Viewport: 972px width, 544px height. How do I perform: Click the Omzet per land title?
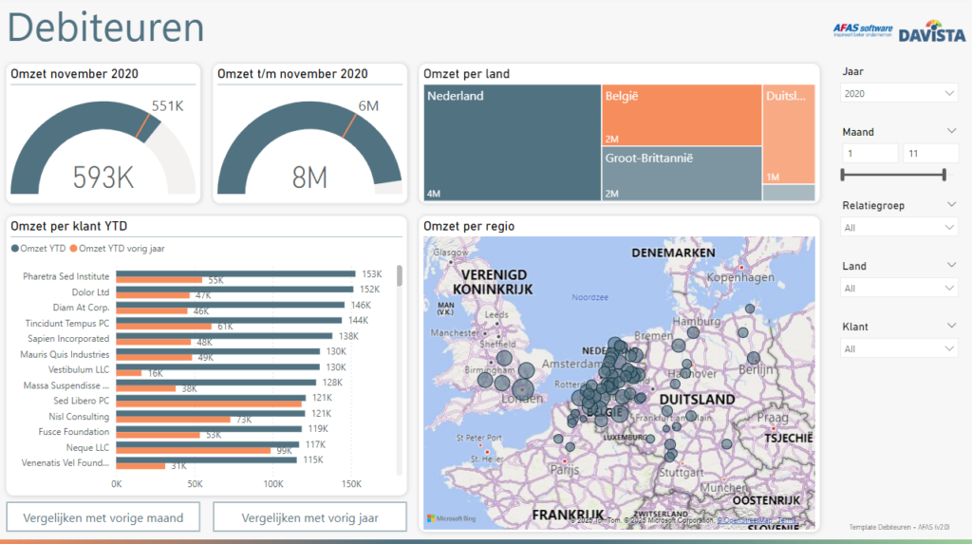[466, 74]
